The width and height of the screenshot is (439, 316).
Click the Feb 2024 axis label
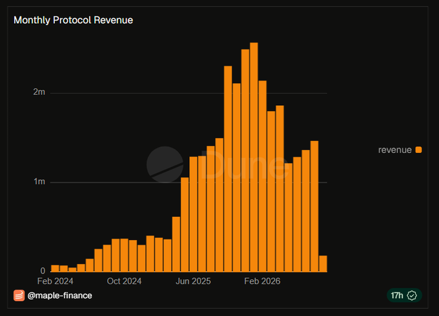[55, 281]
